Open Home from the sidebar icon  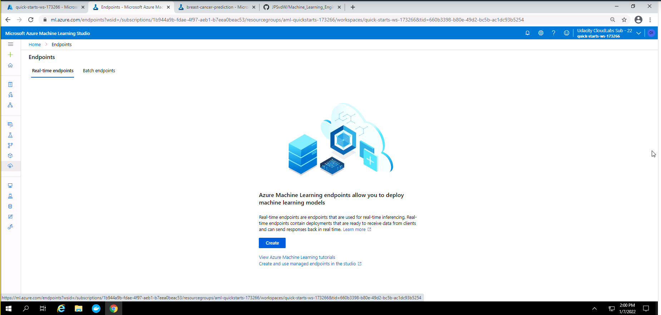click(x=10, y=65)
